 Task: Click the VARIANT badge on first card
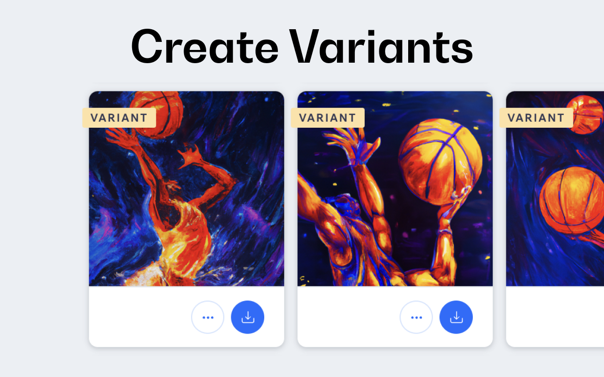[119, 118]
